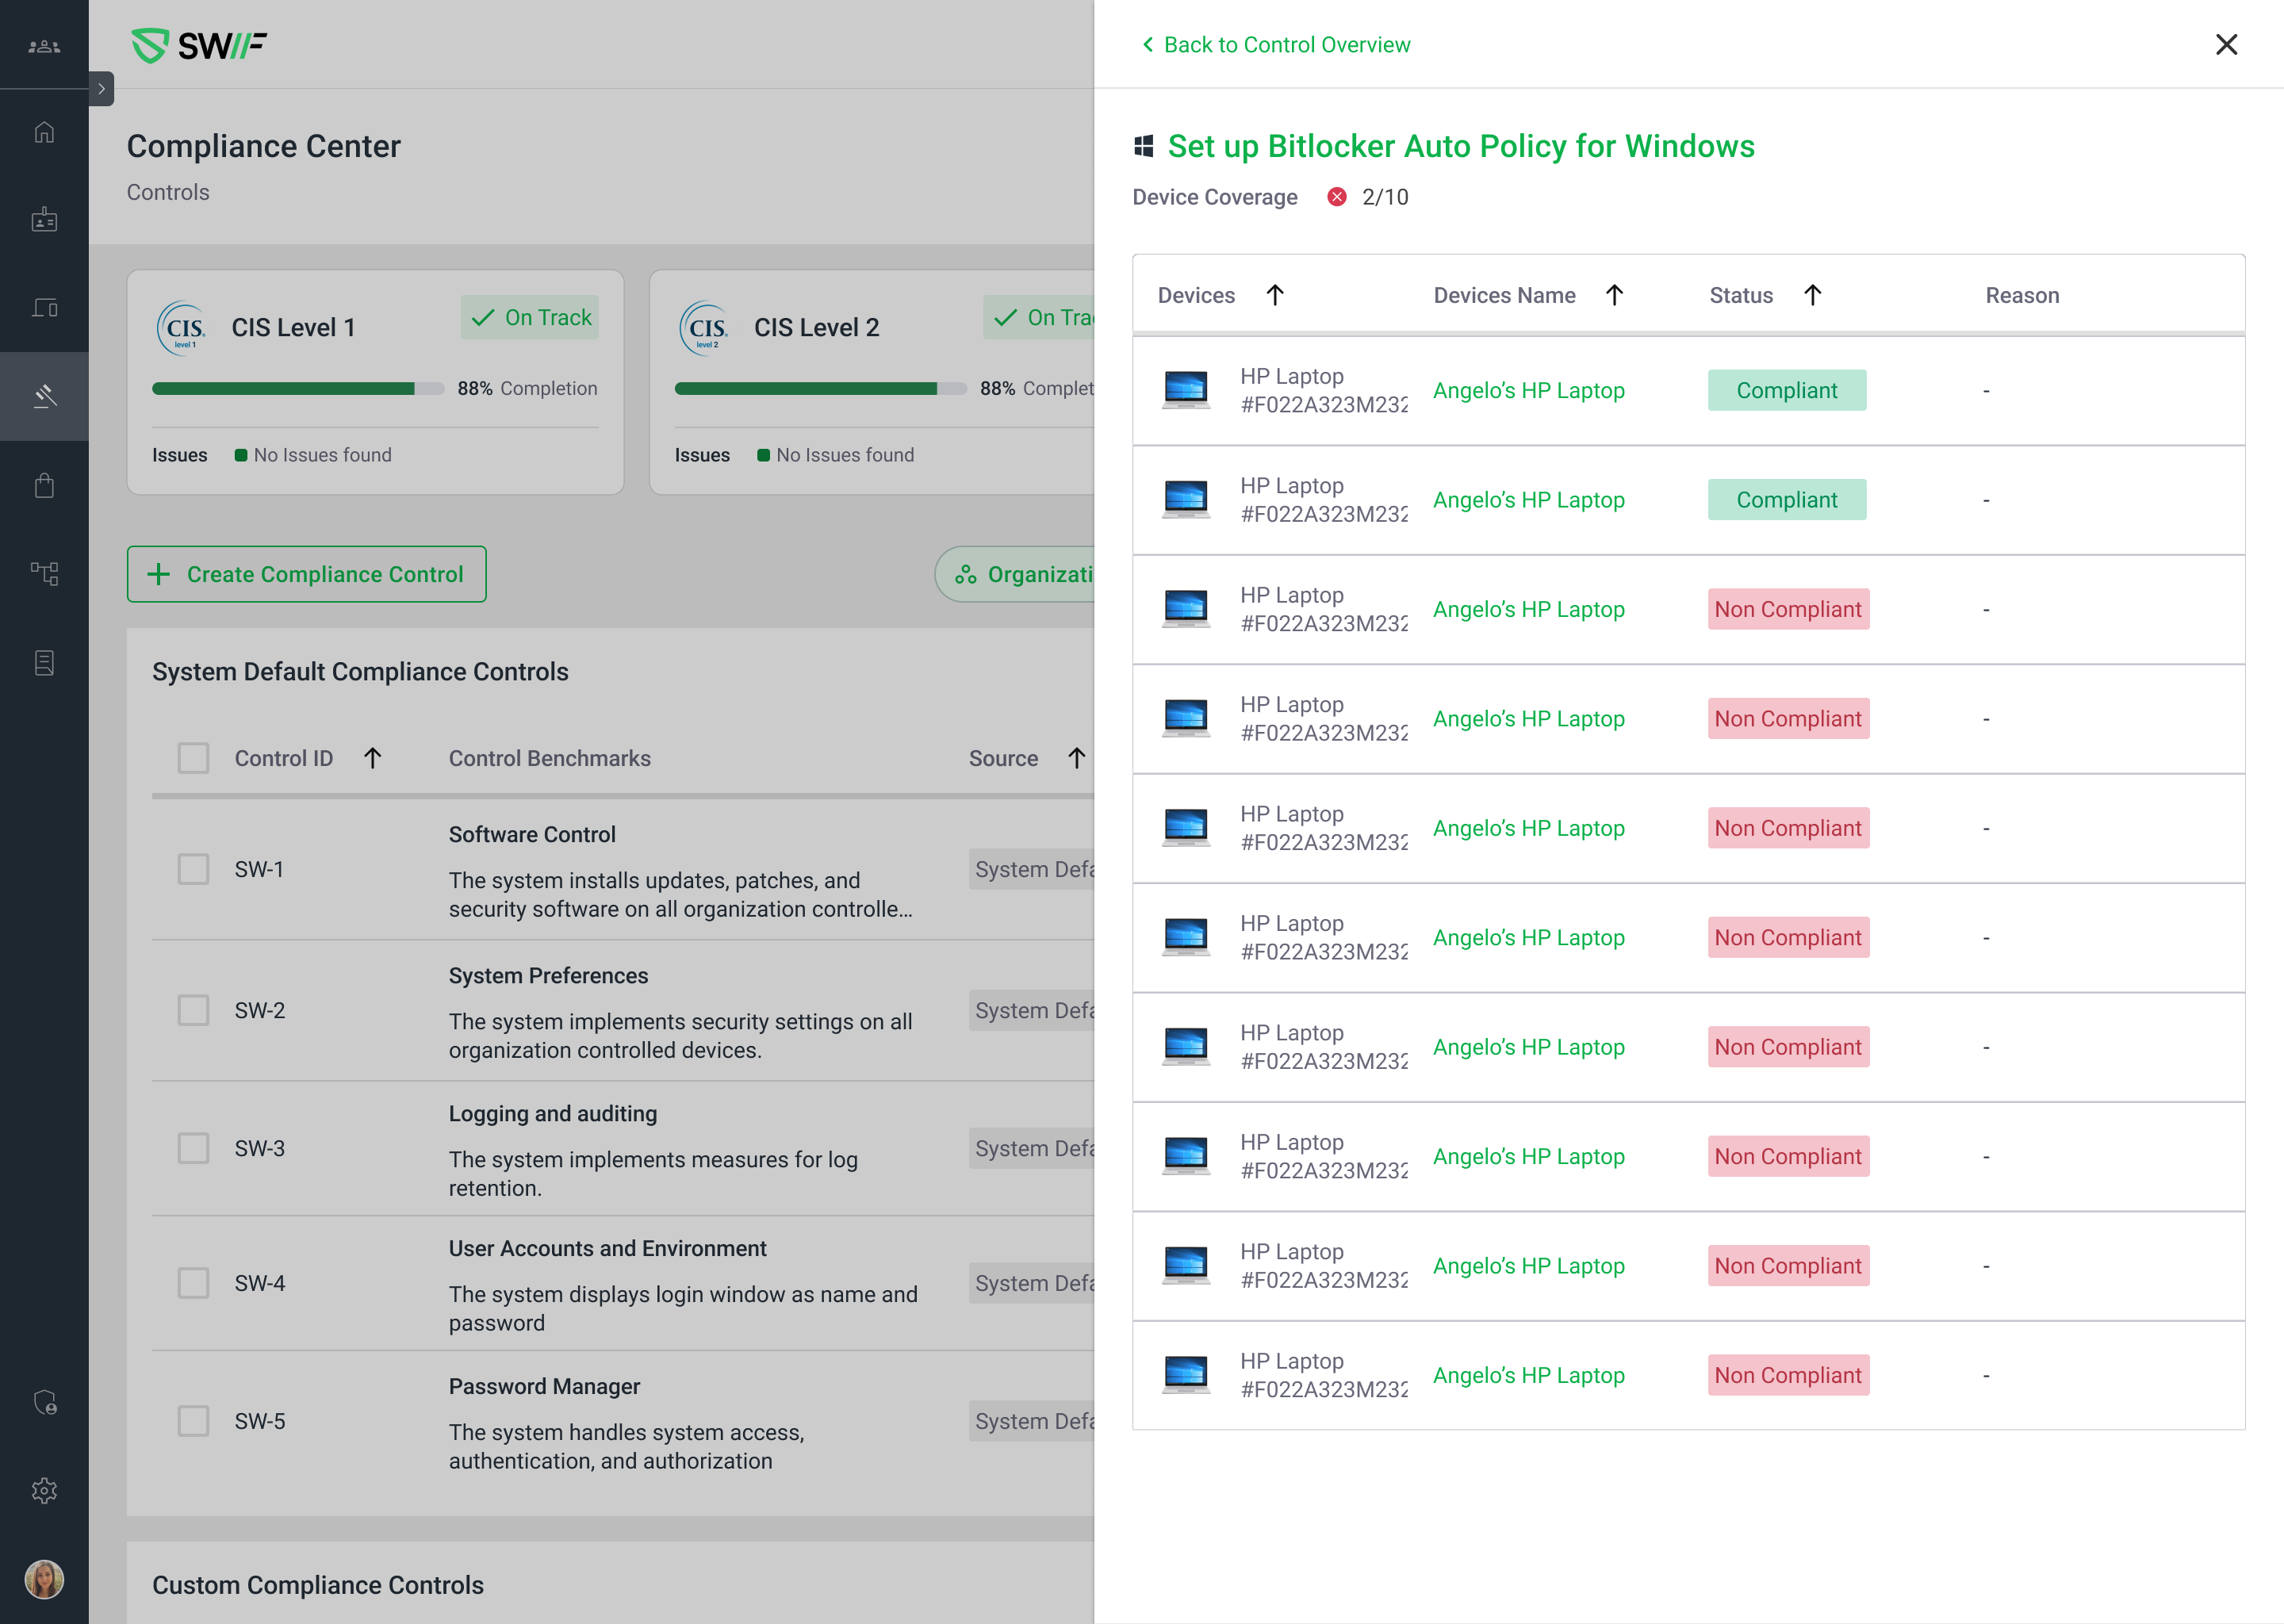Screen dimensions: 2284x1624
Task: Click the SW-1 control ID
Action: point(259,869)
